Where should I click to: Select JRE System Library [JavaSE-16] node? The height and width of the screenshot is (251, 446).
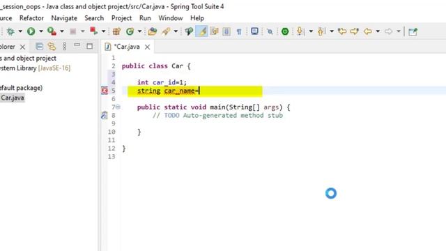pos(35,68)
